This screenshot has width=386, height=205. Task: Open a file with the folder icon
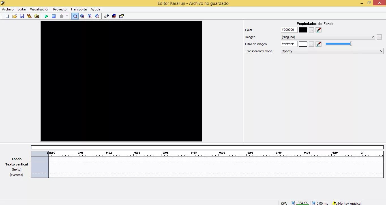coord(15,16)
